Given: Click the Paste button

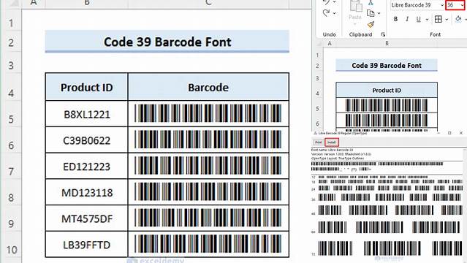Looking at the screenshot, I should point(355,10).
